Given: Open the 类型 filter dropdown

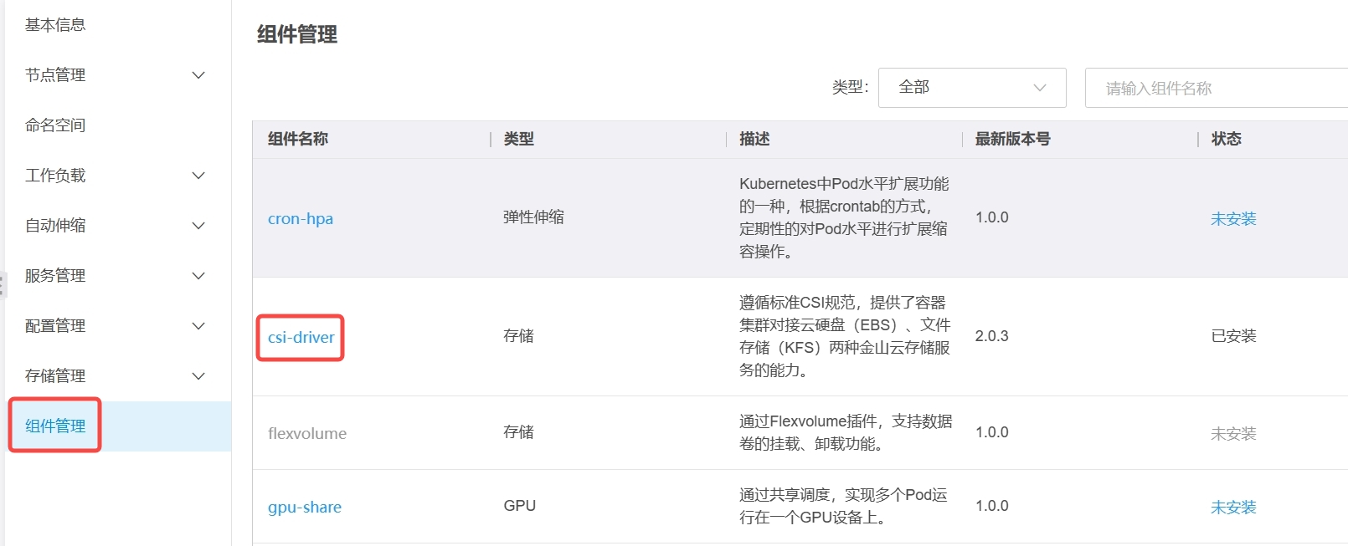Looking at the screenshot, I should pyautogui.click(x=971, y=88).
